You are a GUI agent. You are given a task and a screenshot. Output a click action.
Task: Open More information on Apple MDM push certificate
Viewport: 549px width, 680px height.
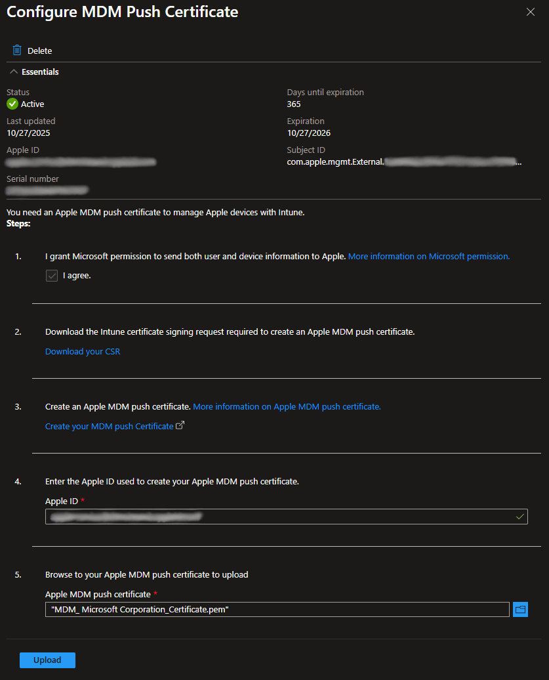coord(287,407)
